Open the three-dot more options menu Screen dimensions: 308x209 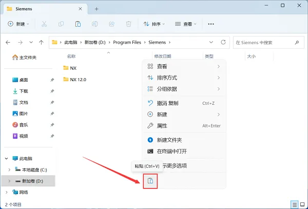[211, 24]
